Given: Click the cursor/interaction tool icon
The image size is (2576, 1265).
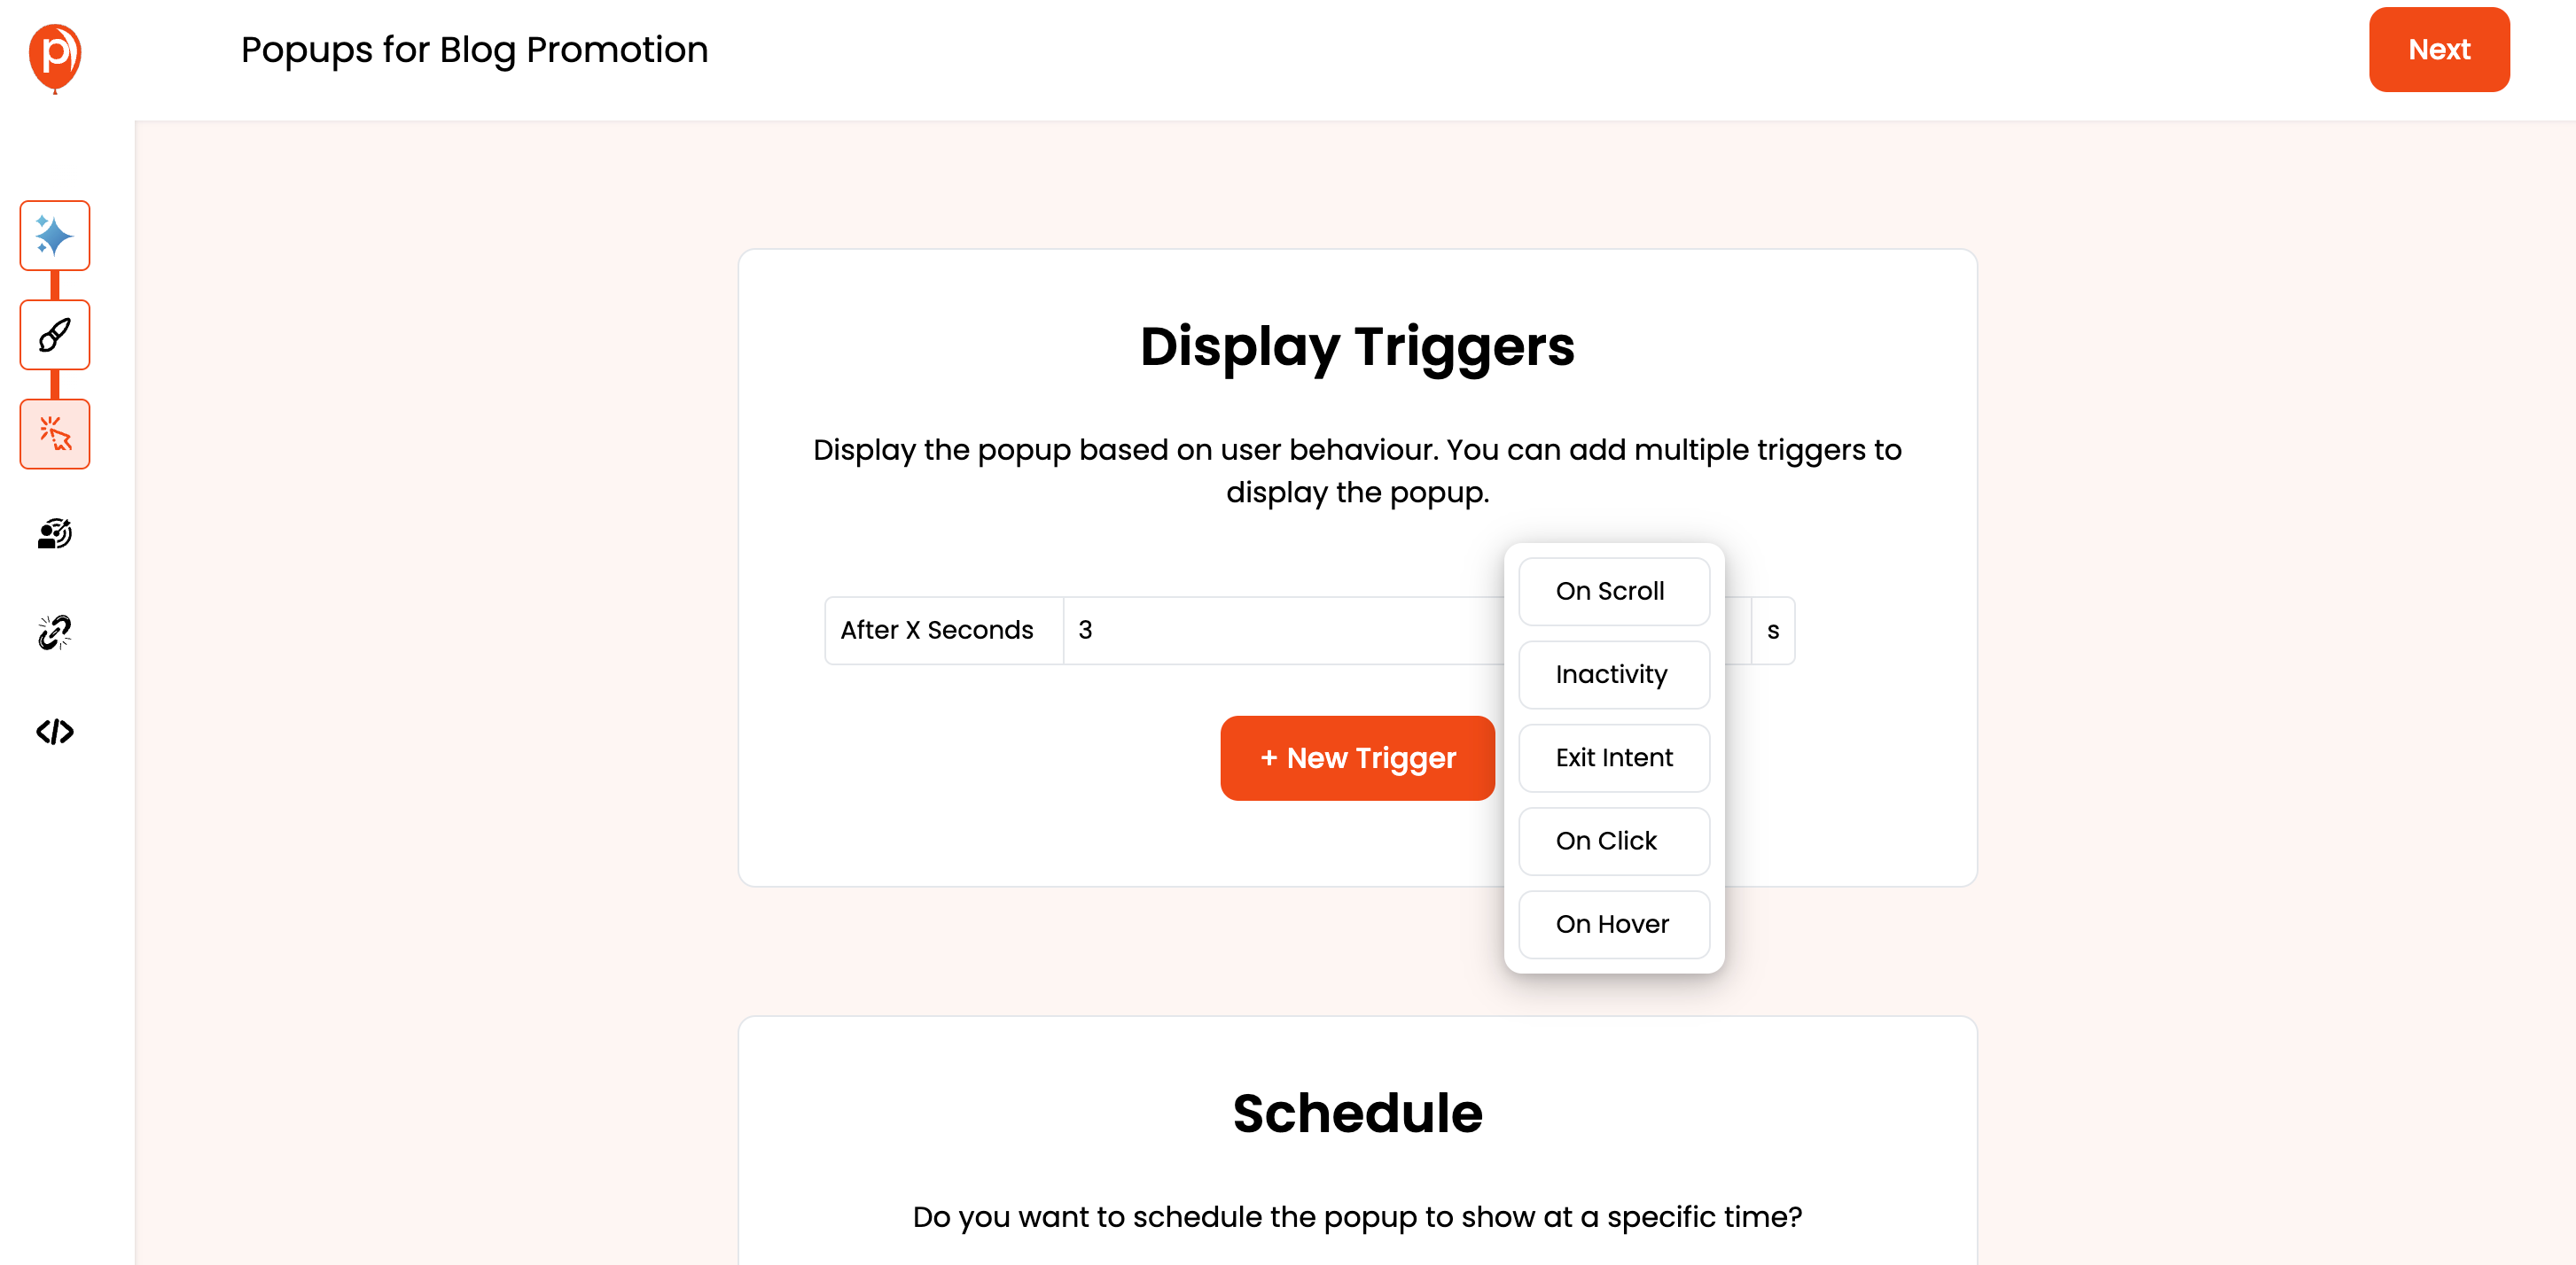Looking at the screenshot, I should tap(54, 435).
